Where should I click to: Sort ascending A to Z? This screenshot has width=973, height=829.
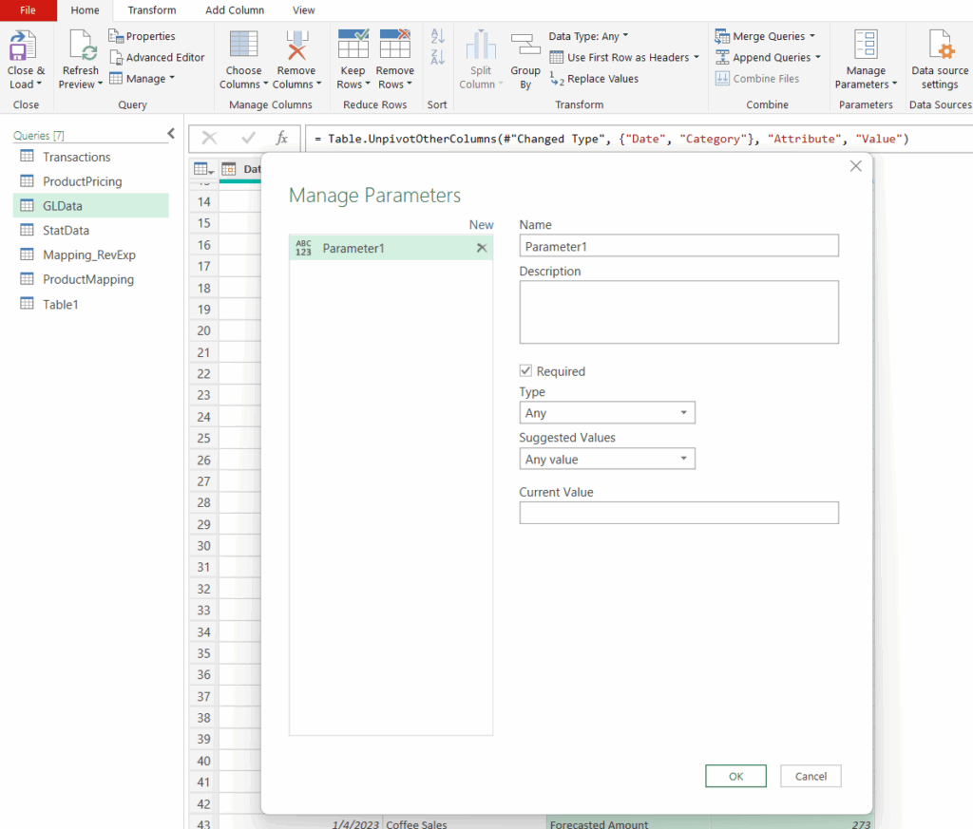click(437, 36)
